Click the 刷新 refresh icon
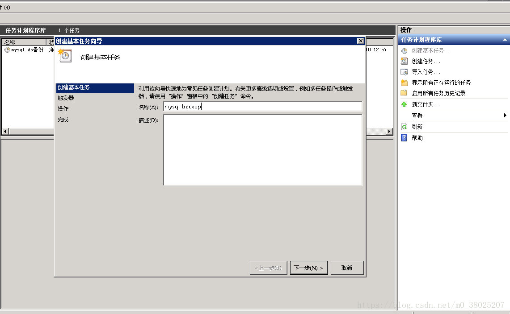The height and width of the screenshot is (314, 510). click(x=404, y=127)
